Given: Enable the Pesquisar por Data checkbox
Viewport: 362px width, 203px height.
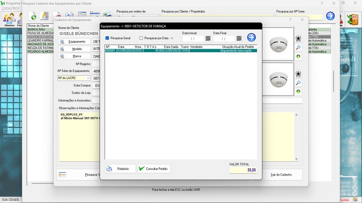Looking at the screenshot, I should click(141, 38).
